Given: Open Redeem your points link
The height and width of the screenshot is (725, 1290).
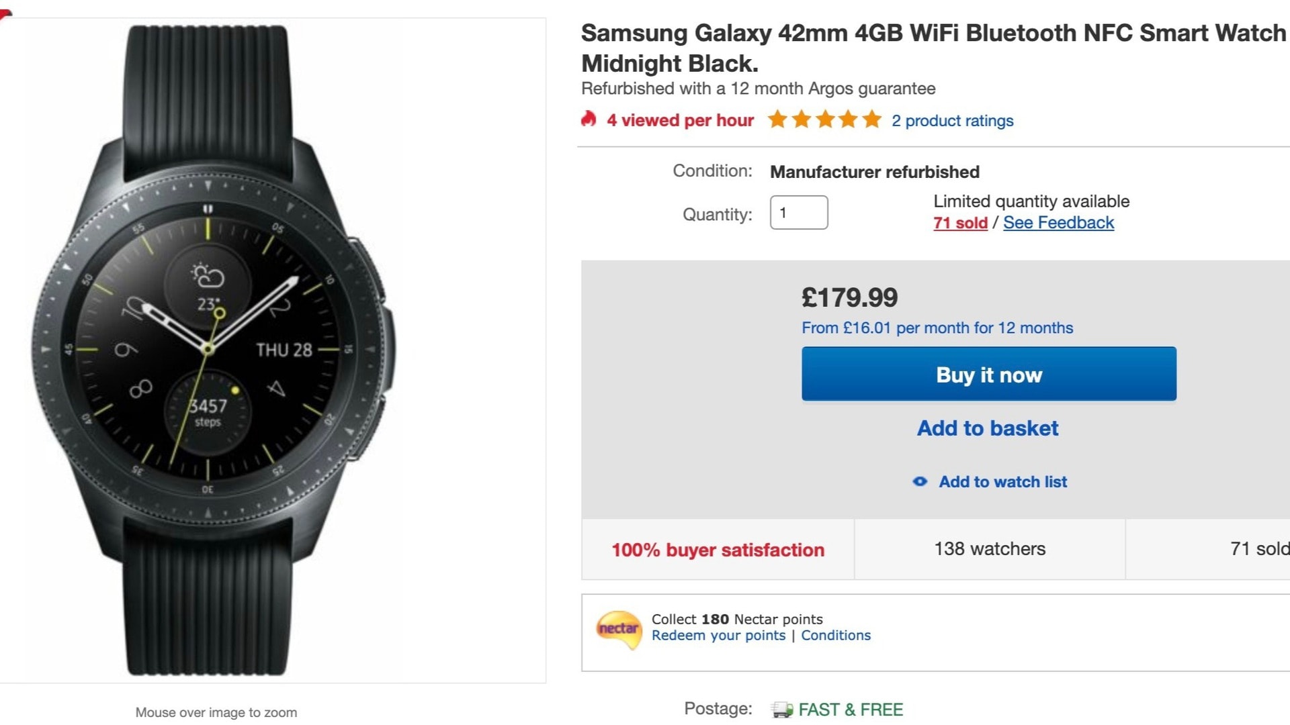Looking at the screenshot, I should click(x=718, y=636).
